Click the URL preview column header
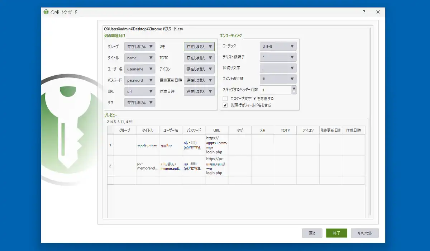This screenshot has width=430, height=251. point(216,131)
